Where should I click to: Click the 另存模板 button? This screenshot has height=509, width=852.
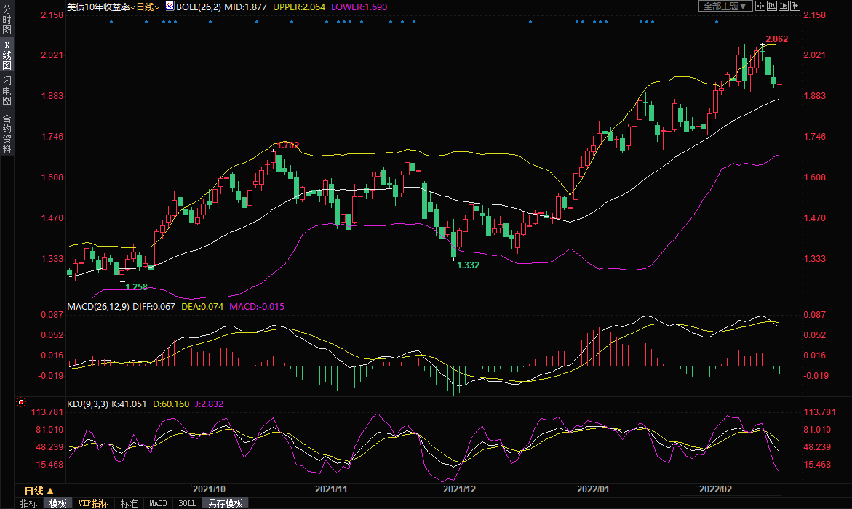coord(224,503)
